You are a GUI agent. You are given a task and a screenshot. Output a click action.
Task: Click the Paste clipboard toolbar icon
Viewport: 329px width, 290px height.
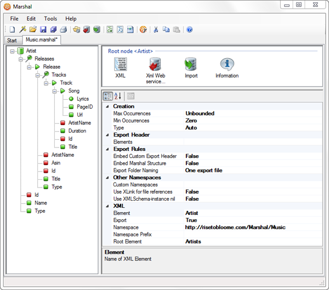pos(176,30)
